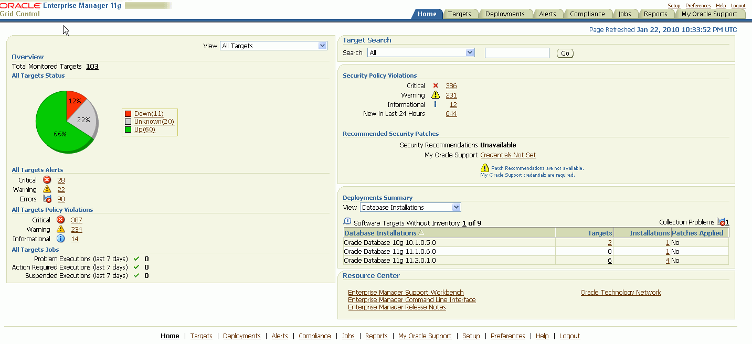
Task: Click Logout link in header
Action: 738,6
